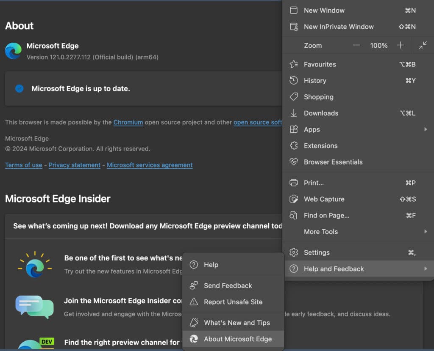Click the Extensions puzzle icon

coord(294,145)
